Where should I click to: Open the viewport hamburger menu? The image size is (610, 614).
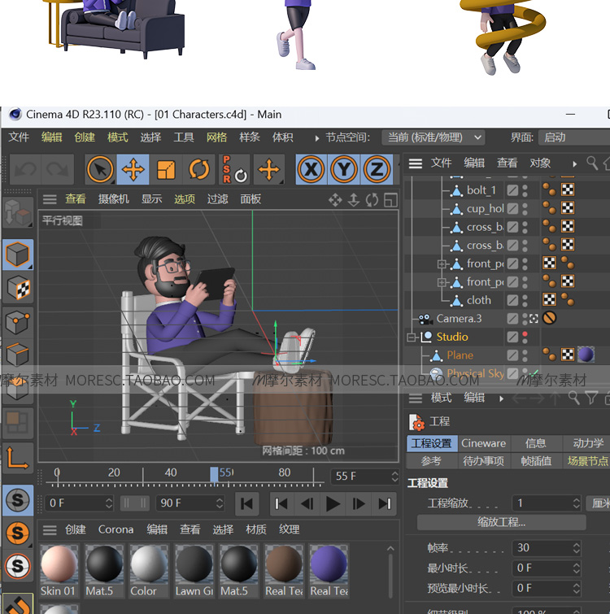click(x=50, y=199)
